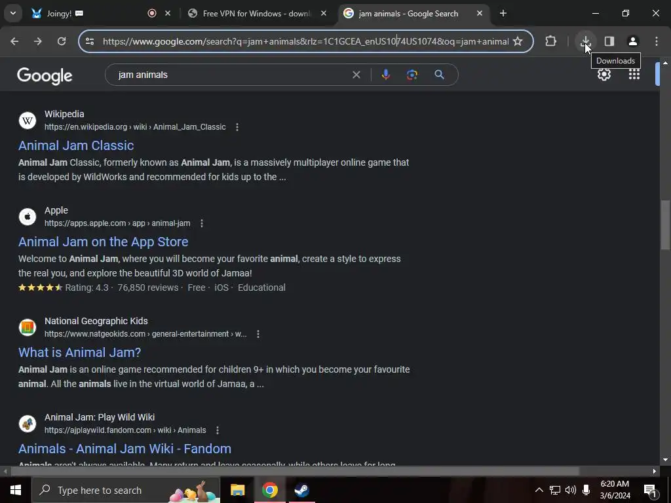Open Steam from the taskbar

[301, 490]
